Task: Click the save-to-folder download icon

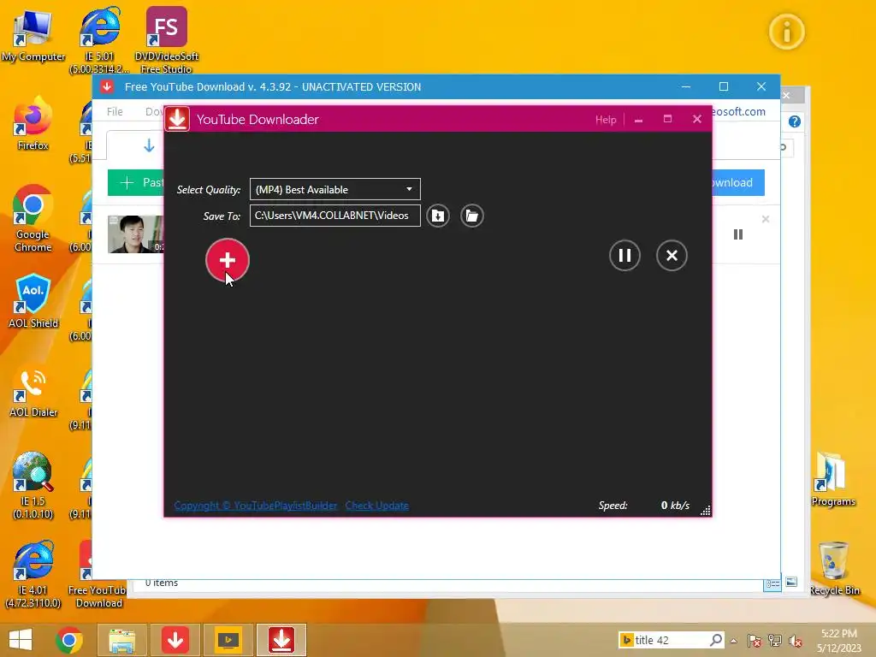Action: [438, 216]
